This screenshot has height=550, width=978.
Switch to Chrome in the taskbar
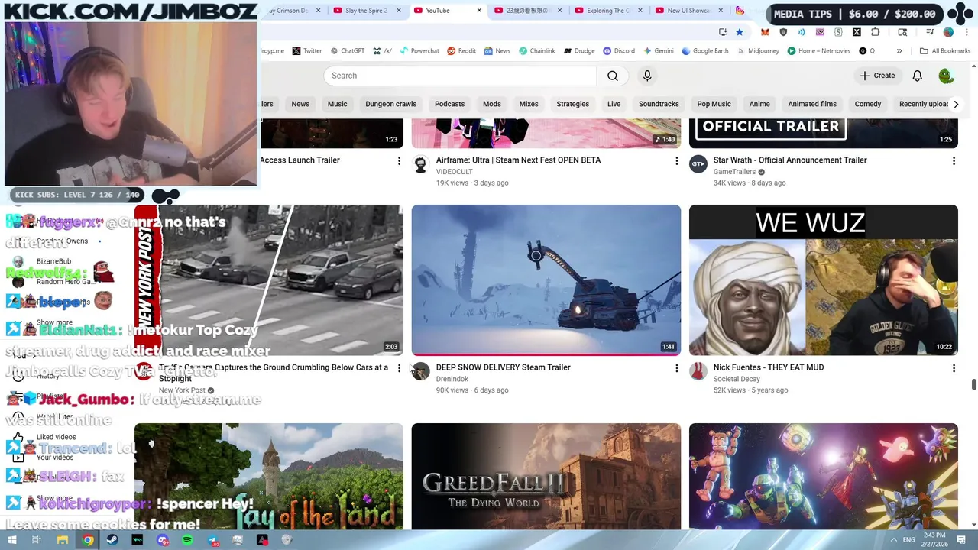click(x=88, y=540)
